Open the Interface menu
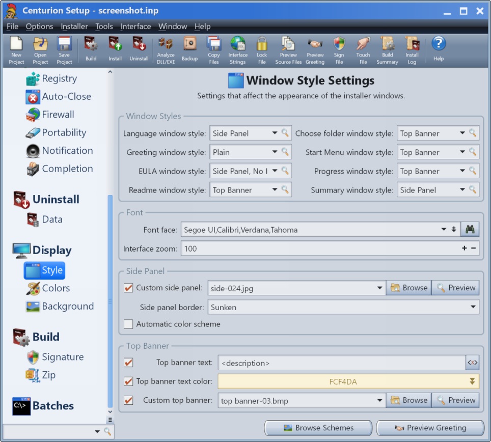The width and height of the screenshot is (491, 442). click(135, 26)
